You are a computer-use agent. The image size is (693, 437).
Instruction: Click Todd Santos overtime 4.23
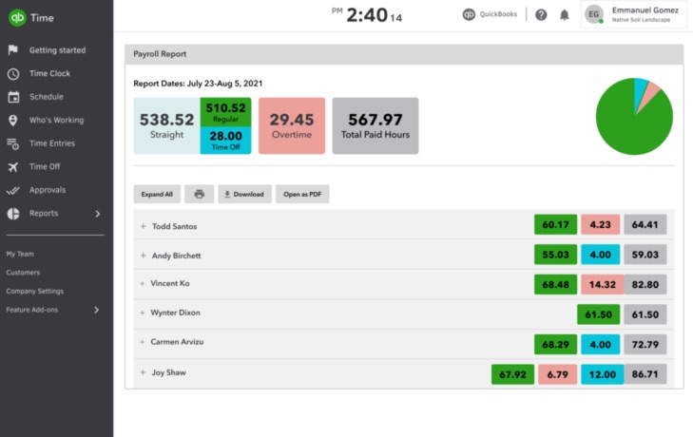click(x=600, y=224)
